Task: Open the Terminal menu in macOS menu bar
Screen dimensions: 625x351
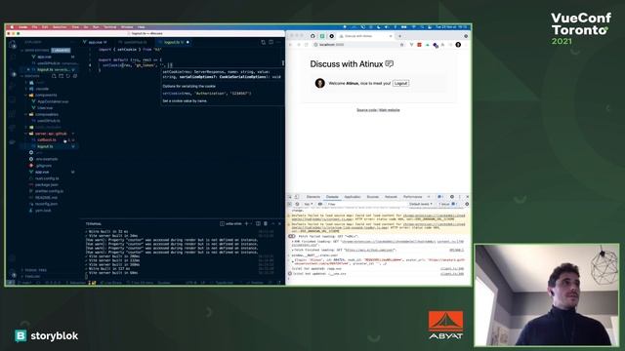Action: [110, 27]
